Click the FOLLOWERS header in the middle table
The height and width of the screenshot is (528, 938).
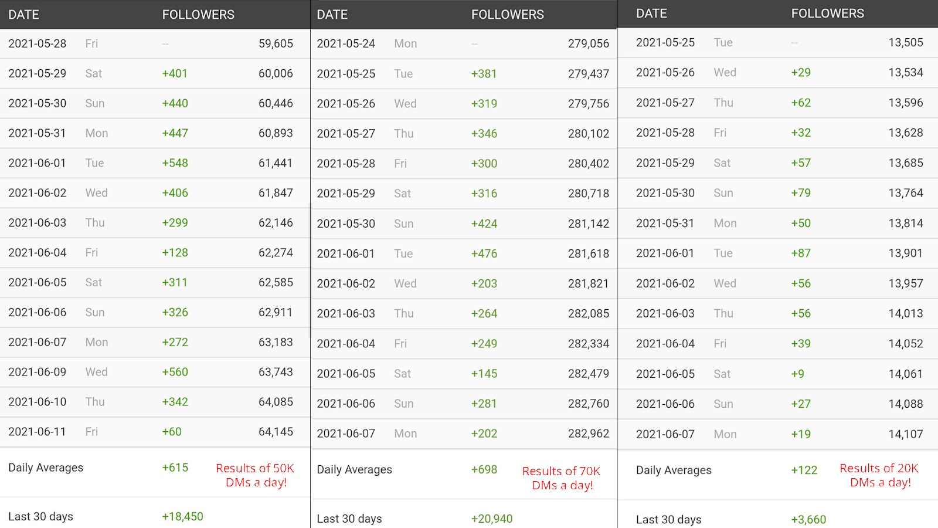tap(508, 15)
